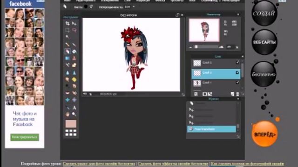The height and width of the screenshot is (167, 298).
Task: Click the Бесплатно sphere button
Action: (x=264, y=74)
